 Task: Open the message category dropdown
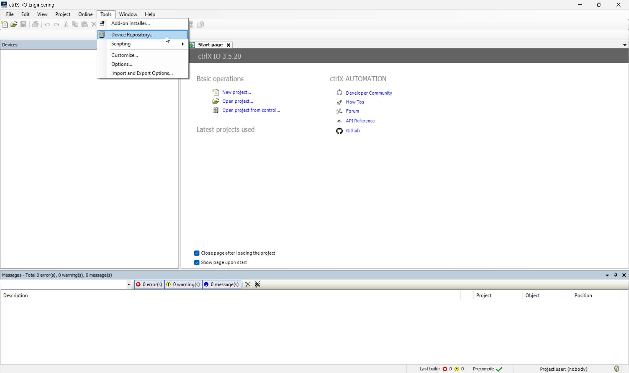coord(129,285)
